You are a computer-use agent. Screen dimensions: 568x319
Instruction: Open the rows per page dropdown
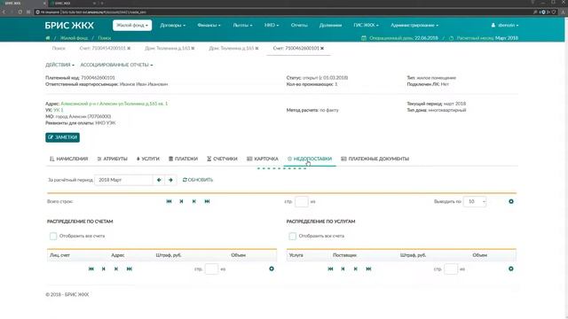pos(475,201)
